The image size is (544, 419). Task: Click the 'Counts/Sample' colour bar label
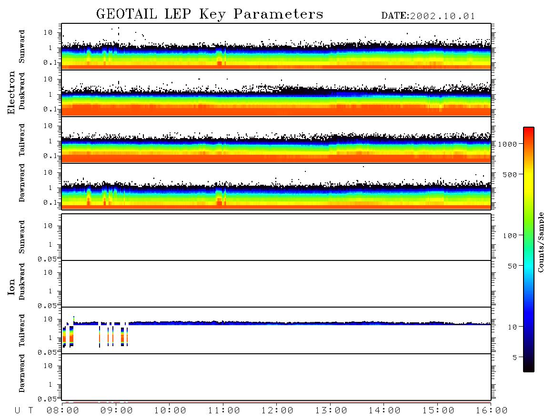click(x=541, y=242)
